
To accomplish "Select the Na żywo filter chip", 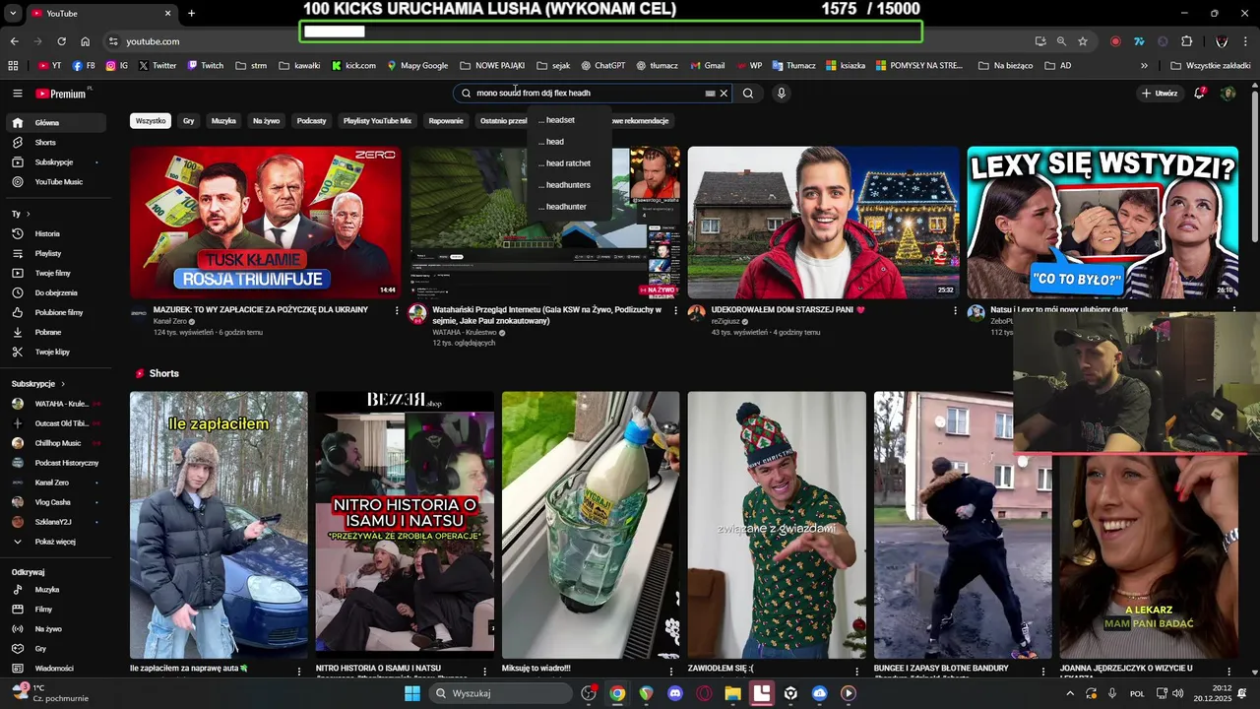I will click(x=266, y=121).
